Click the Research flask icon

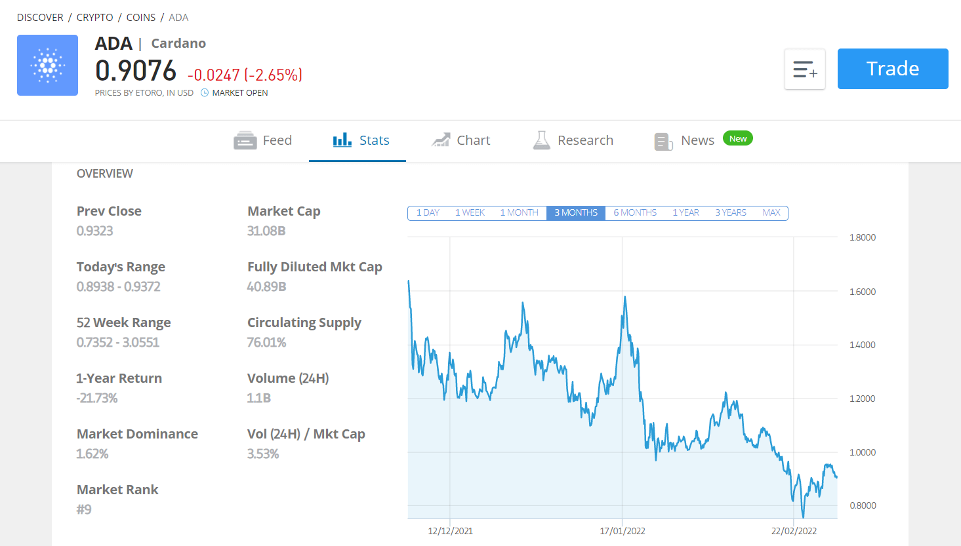point(541,140)
